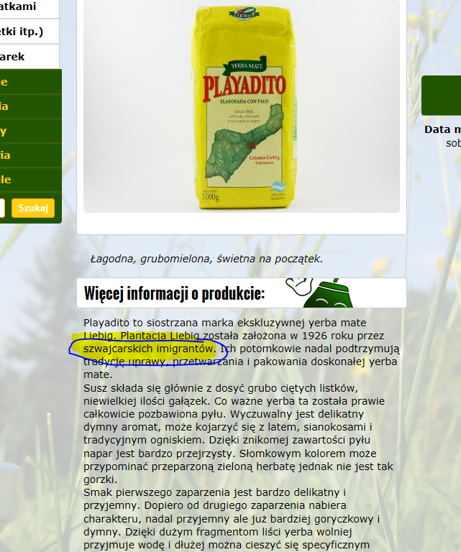
Task: Click the 'Więcej informacji o produkcie:' heading
Action: [174, 293]
